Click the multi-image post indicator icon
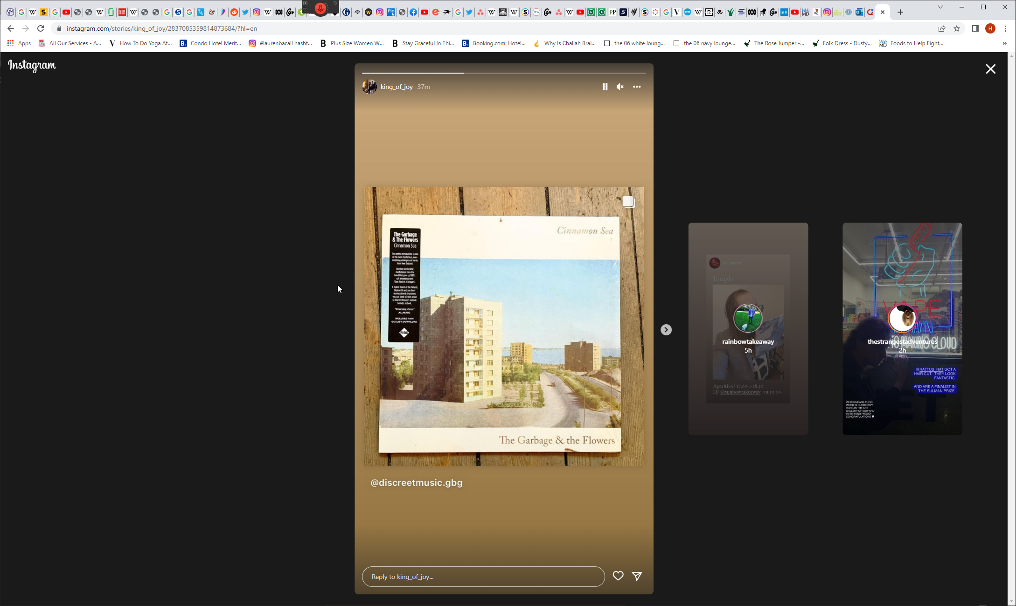Image resolution: width=1016 pixels, height=606 pixels. point(628,202)
